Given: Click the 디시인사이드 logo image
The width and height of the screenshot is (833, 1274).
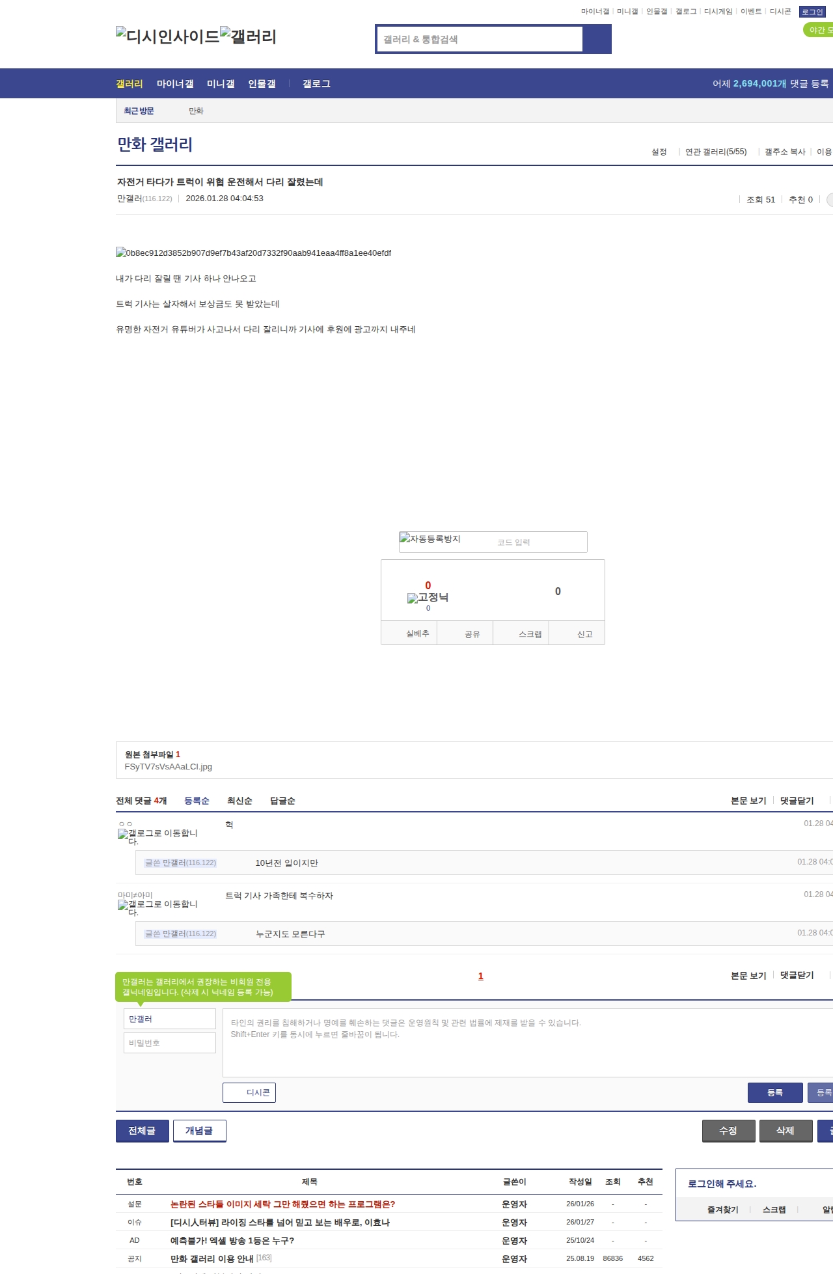Looking at the screenshot, I should (x=167, y=36).
